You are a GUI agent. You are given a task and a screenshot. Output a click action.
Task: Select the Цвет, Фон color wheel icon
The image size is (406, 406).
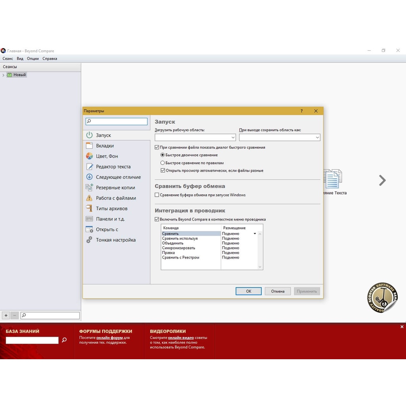pyautogui.click(x=90, y=156)
